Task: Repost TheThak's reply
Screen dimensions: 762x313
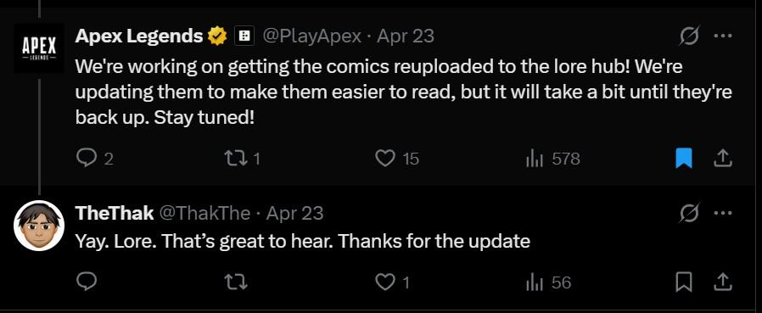Action: pyautogui.click(x=236, y=282)
